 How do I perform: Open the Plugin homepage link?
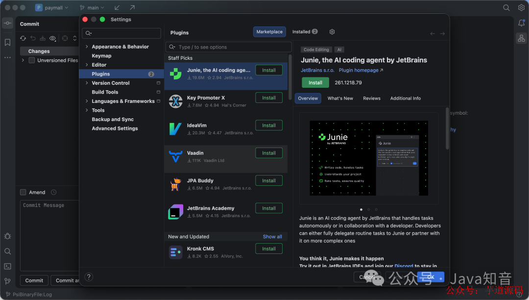click(361, 70)
